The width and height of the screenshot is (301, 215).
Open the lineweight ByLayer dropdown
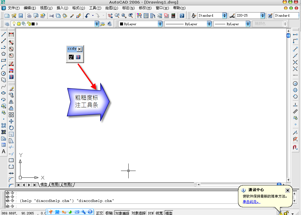coord(248,24)
